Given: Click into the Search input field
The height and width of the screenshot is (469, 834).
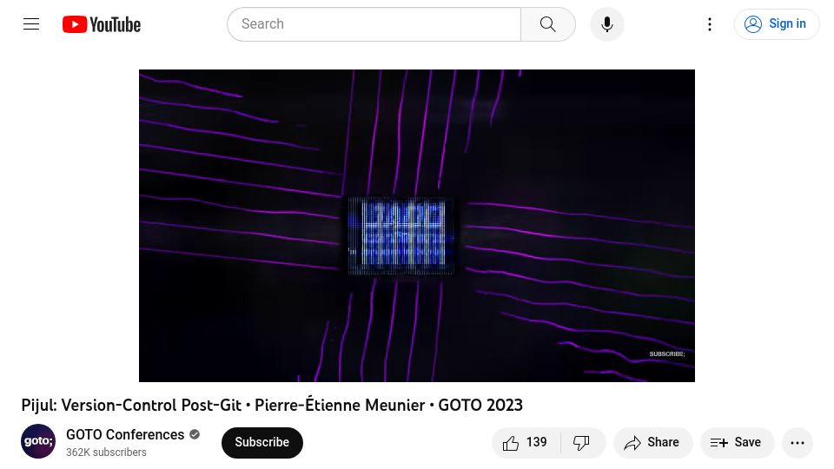Looking at the screenshot, I should [374, 24].
